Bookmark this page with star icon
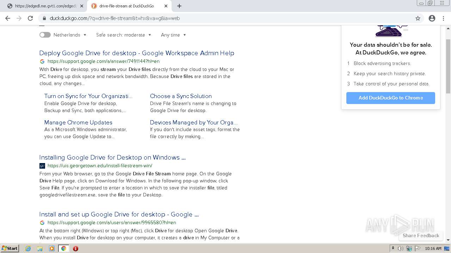This screenshot has width=451, height=253. [x=418, y=18]
